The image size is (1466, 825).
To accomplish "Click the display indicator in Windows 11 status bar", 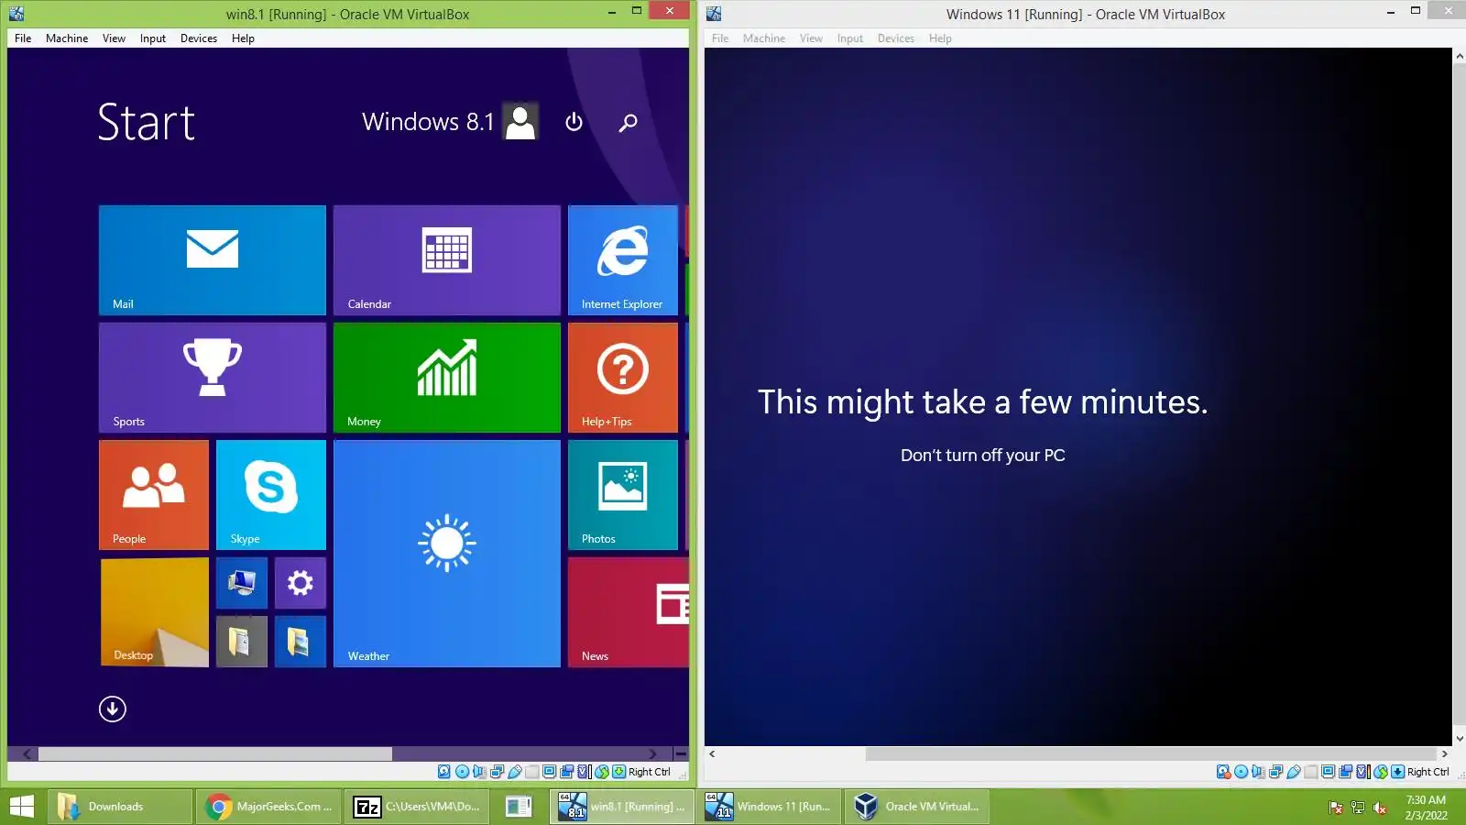I will point(1329,772).
